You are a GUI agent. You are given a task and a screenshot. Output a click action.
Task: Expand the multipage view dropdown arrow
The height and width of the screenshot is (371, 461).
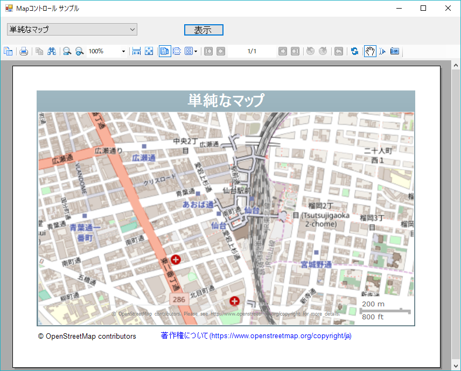pyautogui.click(x=196, y=52)
